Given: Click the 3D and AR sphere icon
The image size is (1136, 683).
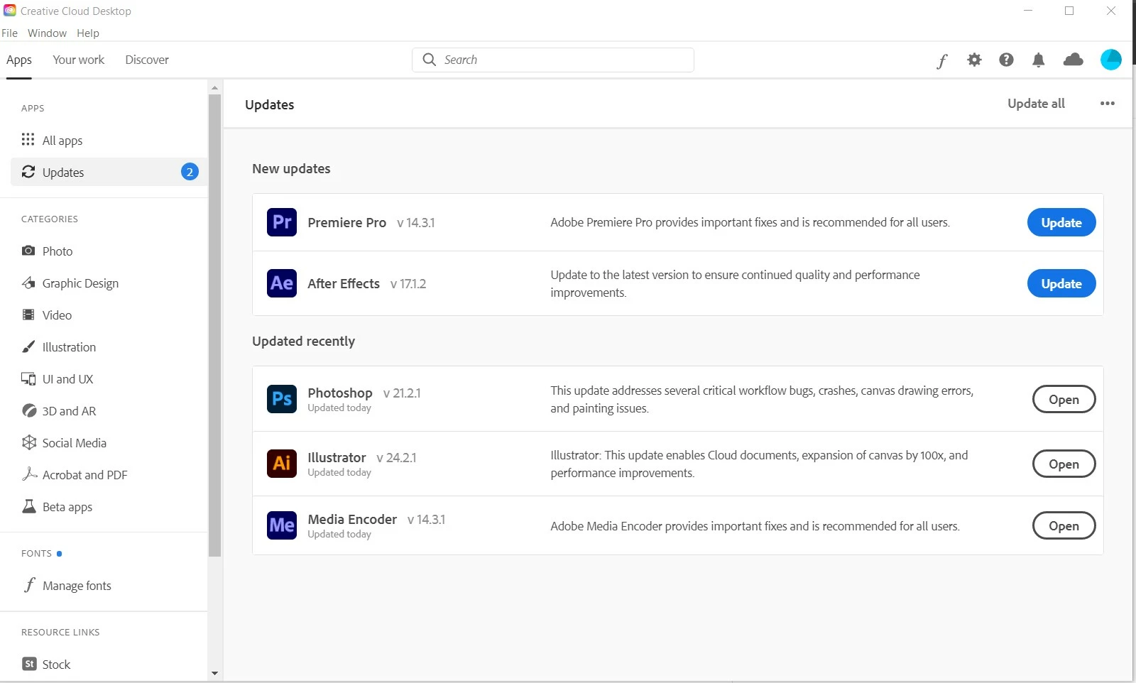Looking at the screenshot, I should 29,410.
